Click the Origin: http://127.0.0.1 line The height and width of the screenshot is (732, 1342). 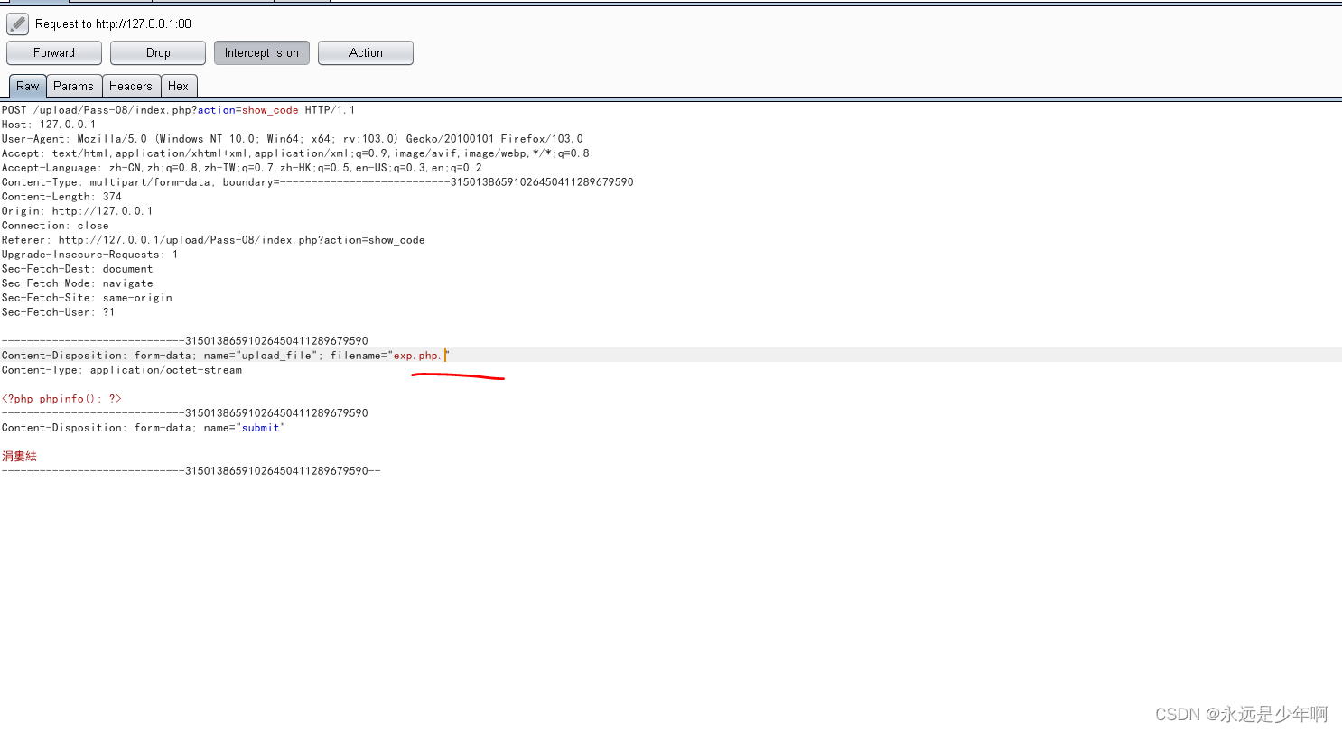click(x=78, y=211)
